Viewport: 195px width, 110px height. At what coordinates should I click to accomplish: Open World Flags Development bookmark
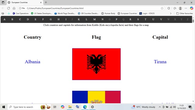[x=65, y=13]
